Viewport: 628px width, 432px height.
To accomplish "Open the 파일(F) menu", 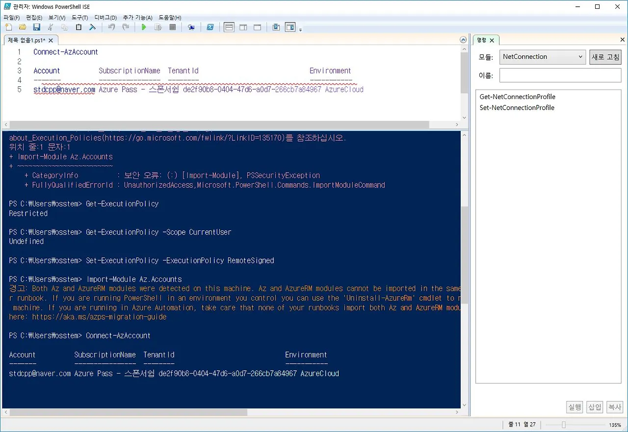I will click(x=12, y=18).
